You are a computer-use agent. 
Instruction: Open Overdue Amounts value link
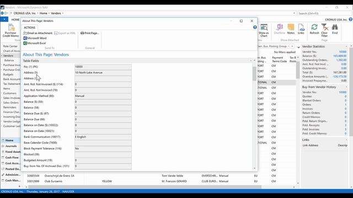[340, 76]
